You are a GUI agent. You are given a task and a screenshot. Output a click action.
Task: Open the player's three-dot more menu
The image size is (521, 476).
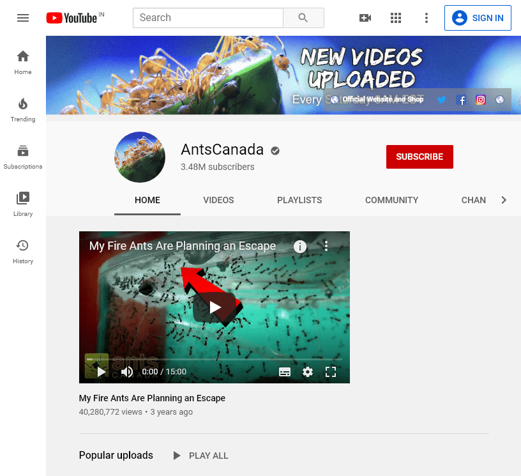click(x=326, y=246)
